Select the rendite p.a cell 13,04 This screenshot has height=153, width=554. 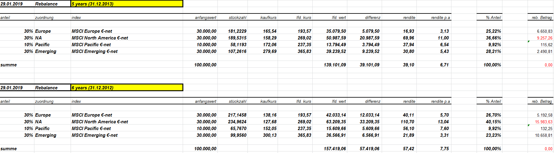click(x=443, y=122)
